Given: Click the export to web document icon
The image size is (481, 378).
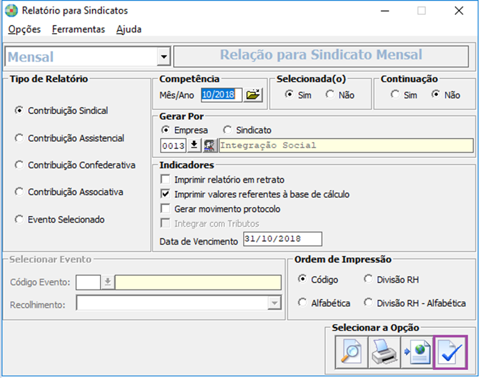Looking at the screenshot, I should 417,352.
